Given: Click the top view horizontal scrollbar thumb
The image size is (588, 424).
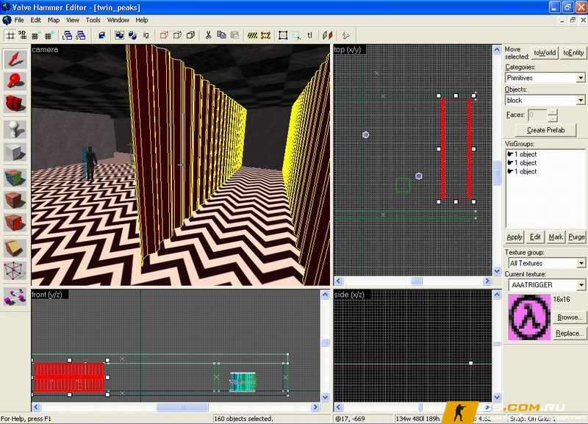Looking at the screenshot, I should pos(417,281).
